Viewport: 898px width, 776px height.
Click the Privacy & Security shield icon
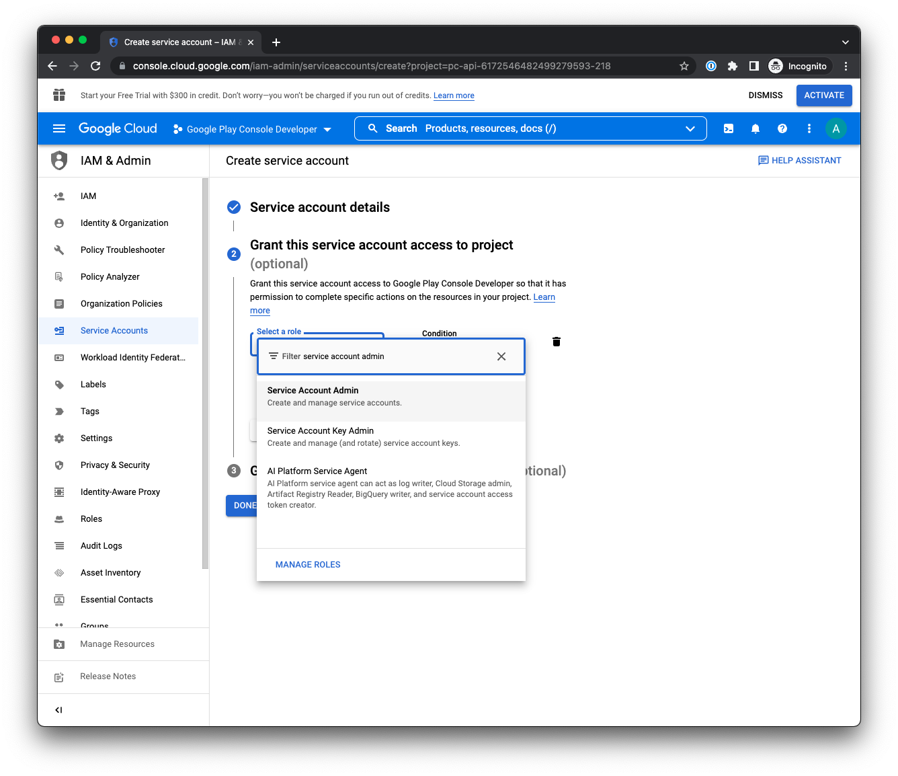pyautogui.click(x=59, y=465)
